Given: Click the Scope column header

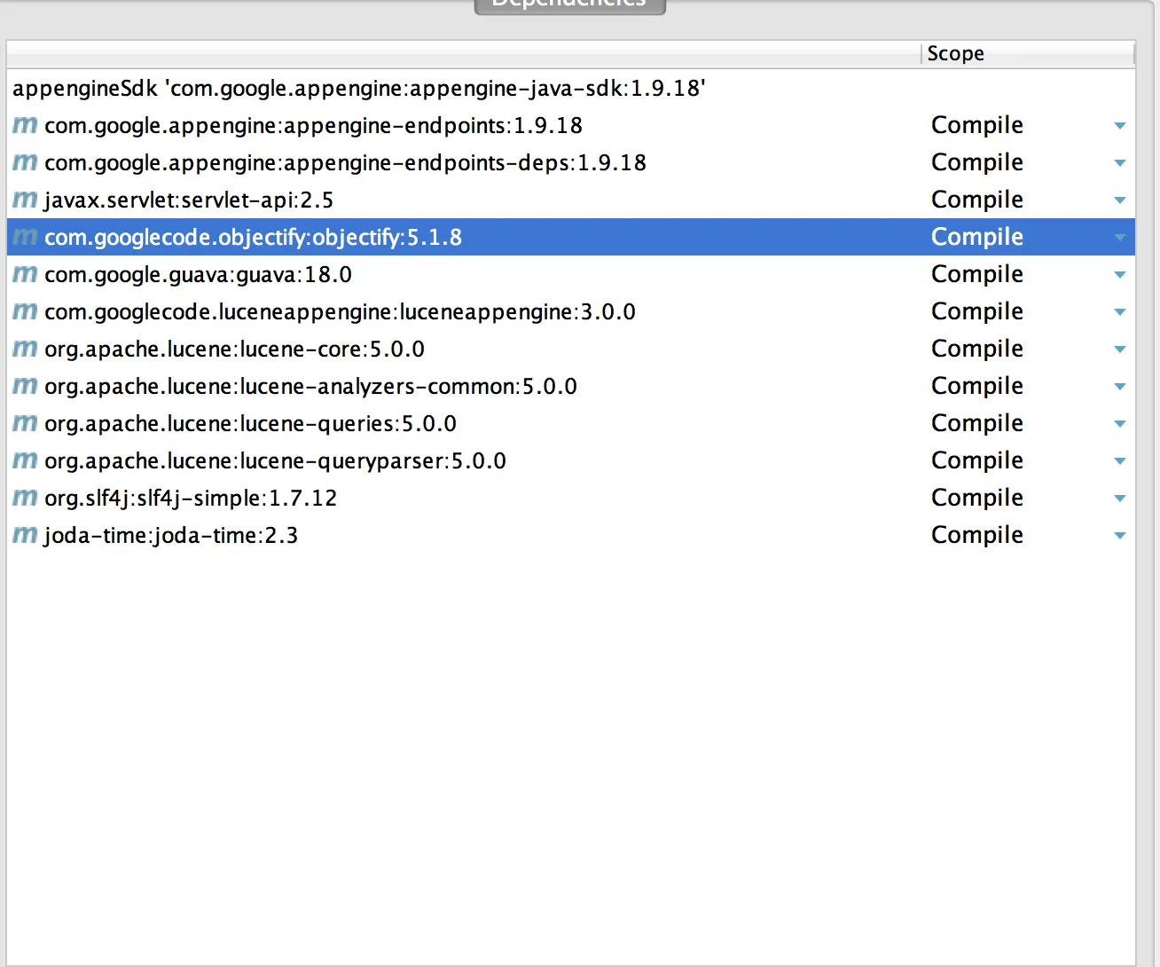Looking at the screenshot, I should coord(1028,54).
